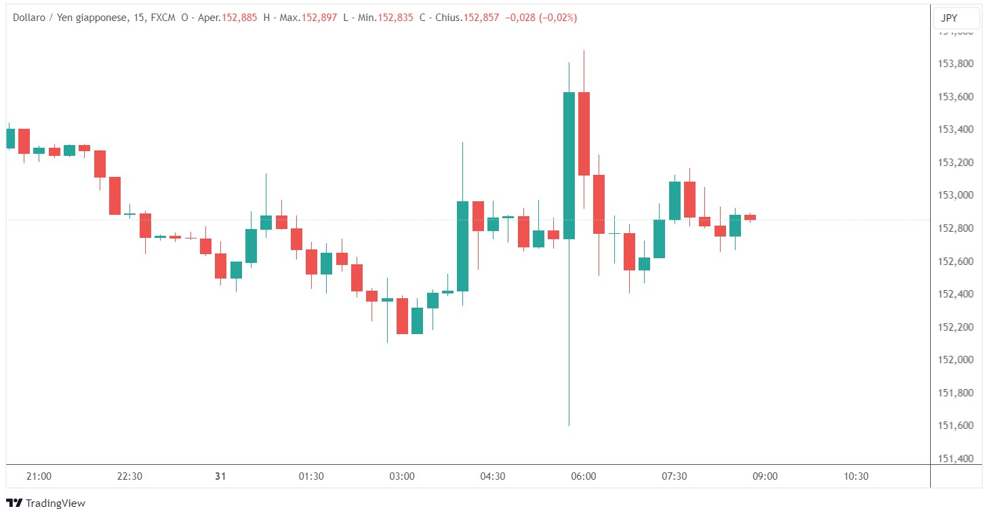Select the Max. high value 152,897
The width and height of the screenshot is (985, 513).
318,18
